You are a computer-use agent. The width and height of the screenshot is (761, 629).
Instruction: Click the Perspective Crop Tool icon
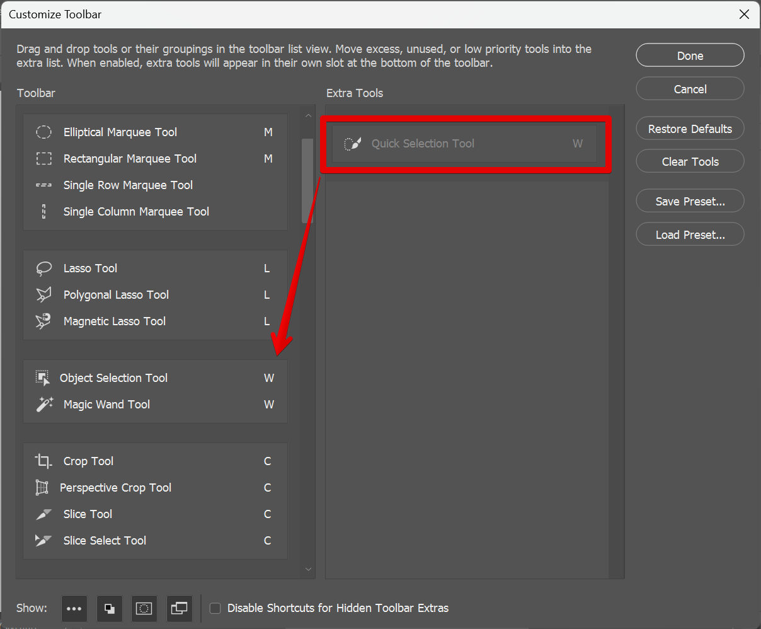pyautogui.click(x=42, y=488)
